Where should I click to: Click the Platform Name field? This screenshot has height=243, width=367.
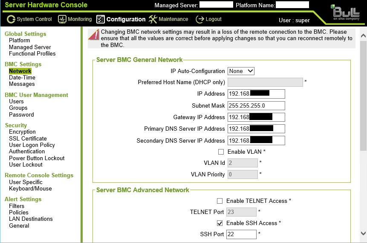(x=292, y=5)
